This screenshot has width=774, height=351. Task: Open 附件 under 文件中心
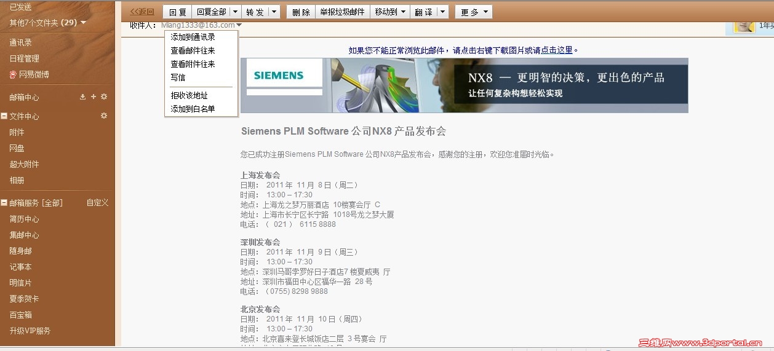(17, 132)
